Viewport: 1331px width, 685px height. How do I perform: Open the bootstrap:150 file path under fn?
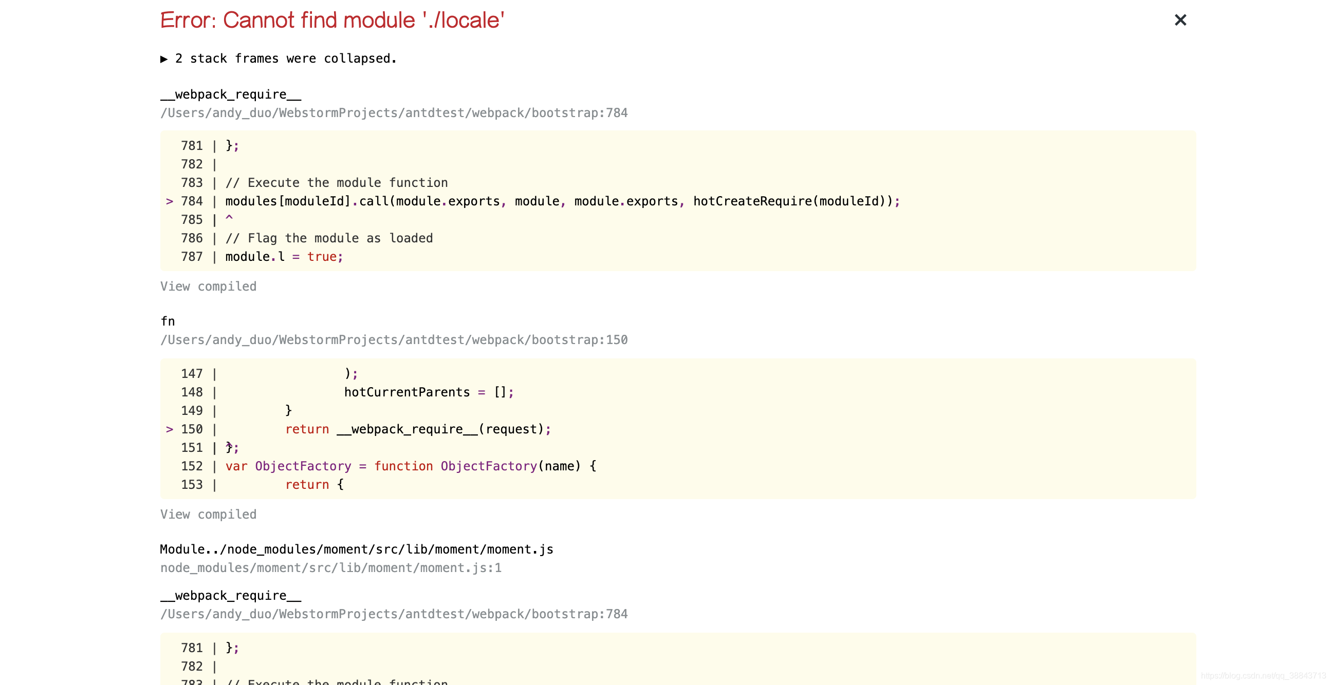[x=393, y=339]
